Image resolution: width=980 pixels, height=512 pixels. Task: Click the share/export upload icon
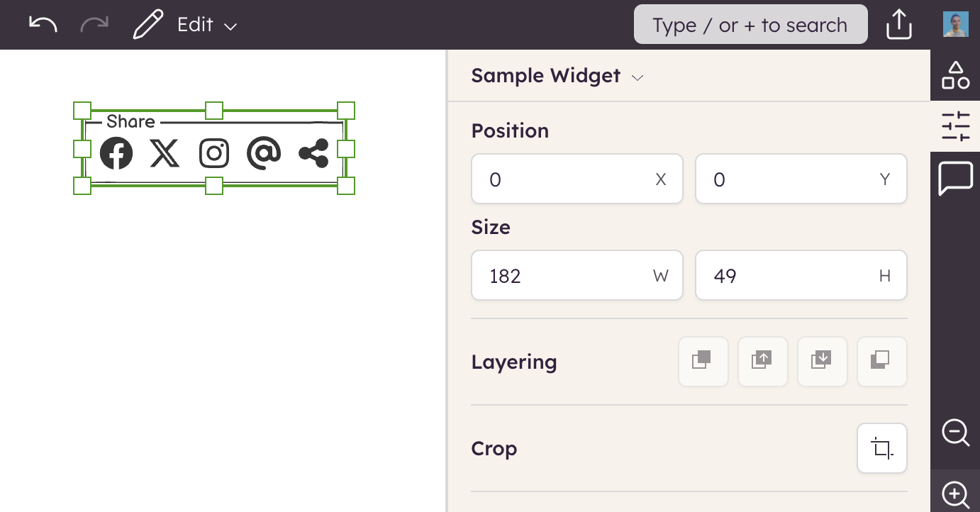pos(898,25)
